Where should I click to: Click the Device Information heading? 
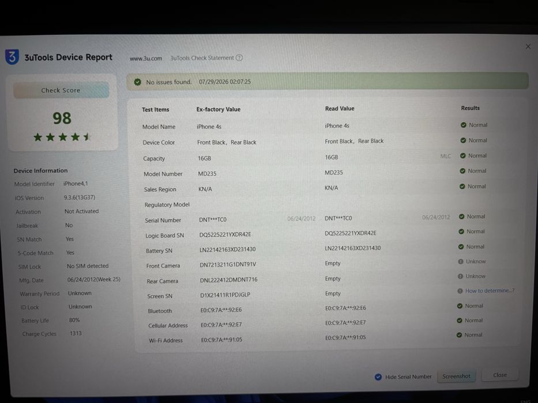coord(40,170)
